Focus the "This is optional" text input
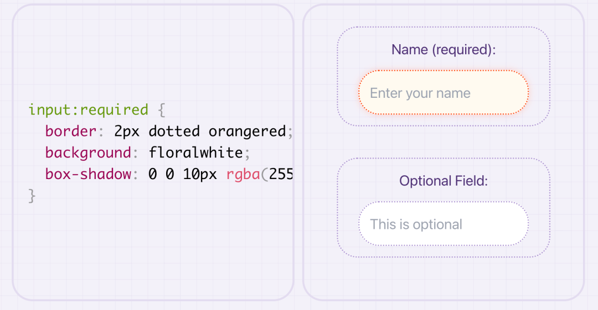Image resolution: width=598 pixels, height=310 pixels. pos(443,224)
